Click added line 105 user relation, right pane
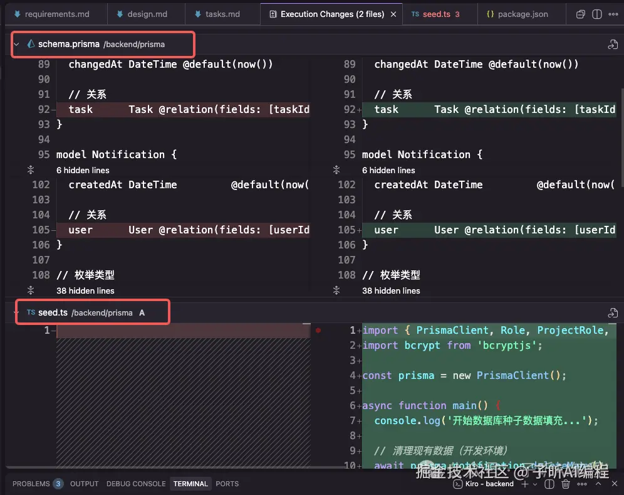Image resolution: width=624 pixels, height=495 pixels. pos(489,230)
